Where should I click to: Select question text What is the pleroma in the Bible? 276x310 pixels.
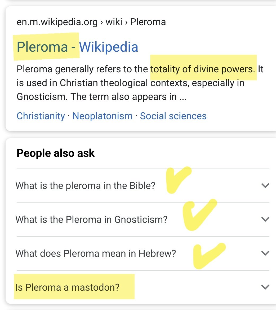(x=85, y=186)
